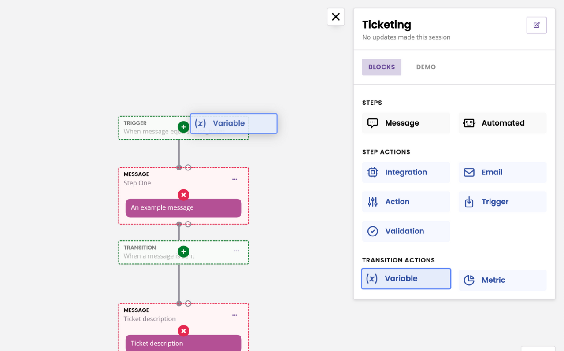Remove the 'An example message' with red X
564x351 pixels.
click(183, 195)
